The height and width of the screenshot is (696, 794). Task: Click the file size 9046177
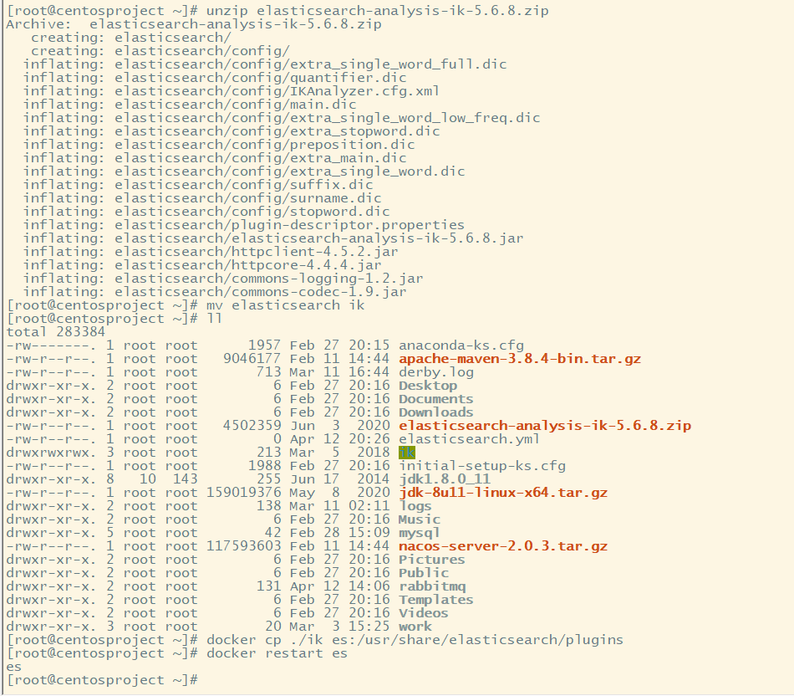click(252, 359)
